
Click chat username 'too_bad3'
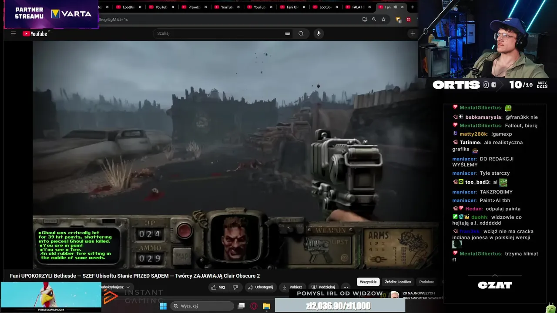(477, 183)
